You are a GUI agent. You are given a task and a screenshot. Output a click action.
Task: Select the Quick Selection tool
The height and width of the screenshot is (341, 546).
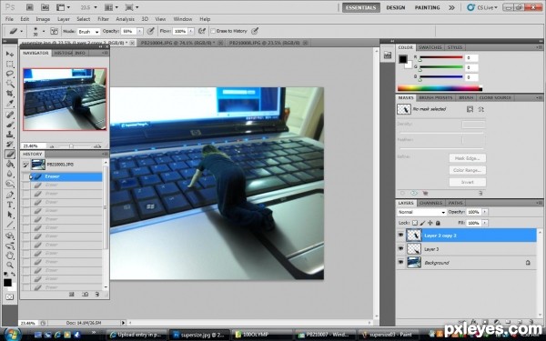(x=10, y=84)
